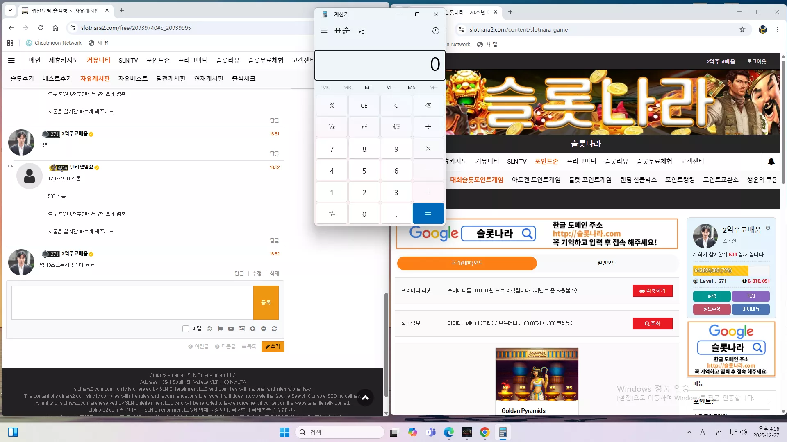Open Microsoft Teams from the taskbar
This screenshot has width=787, height=442.
point(431,433)
